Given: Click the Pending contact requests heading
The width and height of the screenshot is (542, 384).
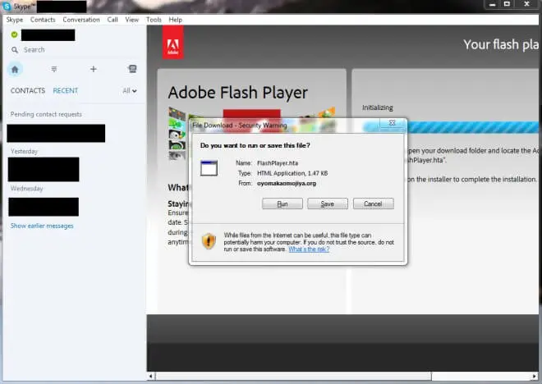Looking at the screenshot, I should 46,114.
